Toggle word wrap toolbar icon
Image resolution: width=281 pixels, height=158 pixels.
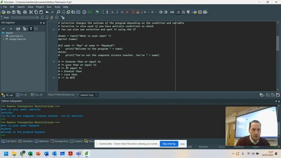point(183,12)
